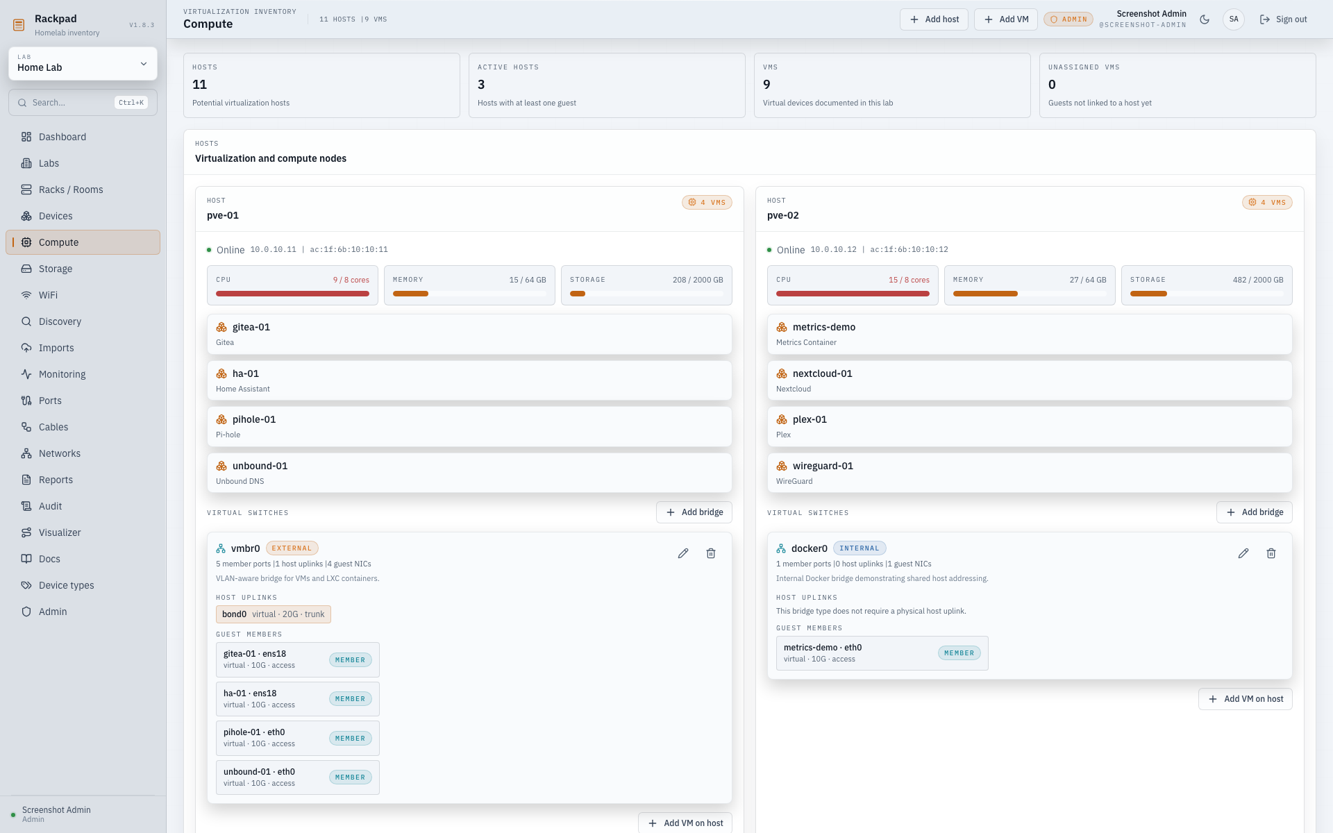
Task: Click the Add host button
Action: click(934, 19)
